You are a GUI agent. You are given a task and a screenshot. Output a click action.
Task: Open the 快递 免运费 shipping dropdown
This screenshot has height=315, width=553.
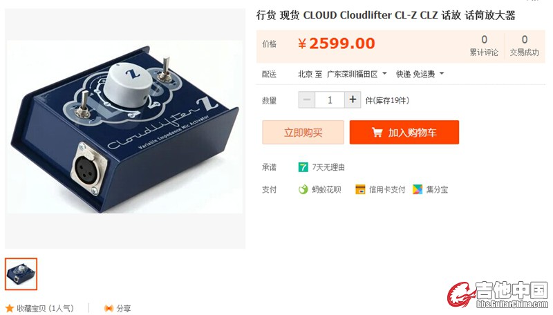tap(420, 74)
